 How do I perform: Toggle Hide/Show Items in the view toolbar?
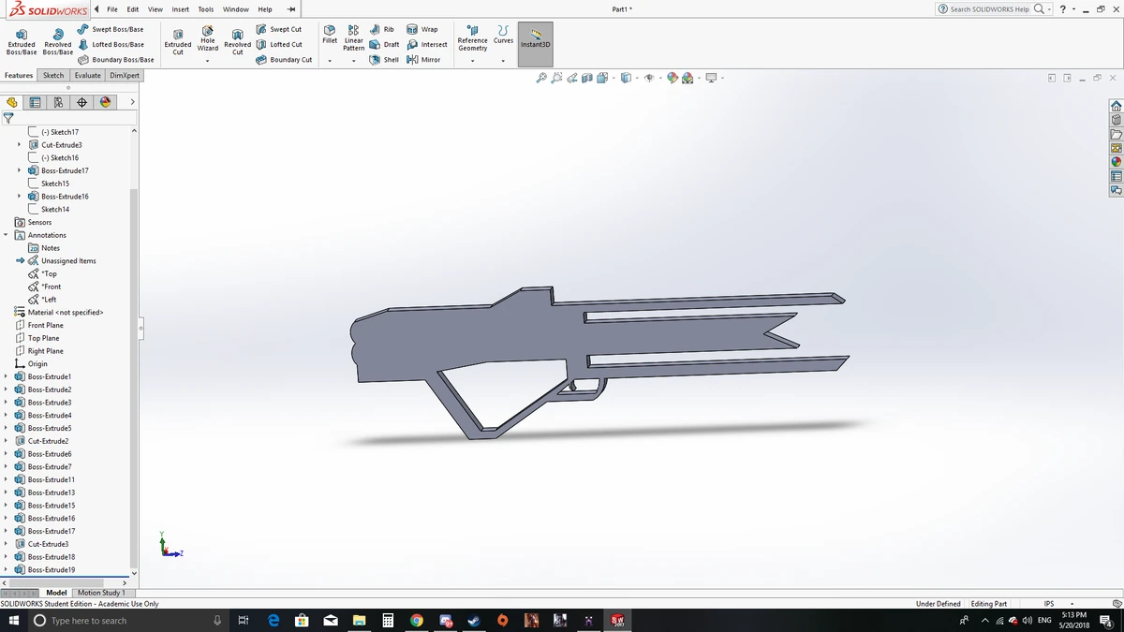pyautogui.click(x=651, y=79)
